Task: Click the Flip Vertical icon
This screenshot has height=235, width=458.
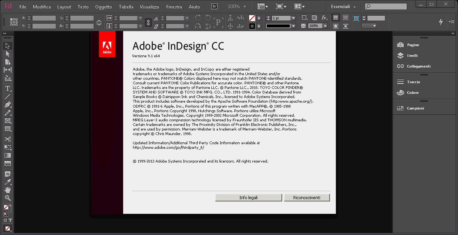Action: click(208, 26)
